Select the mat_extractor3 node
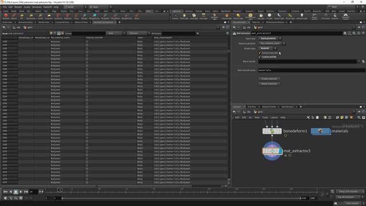Viewport: 366px width, 206px height. [272, 151]
